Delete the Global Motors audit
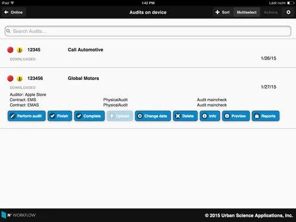 185,116
